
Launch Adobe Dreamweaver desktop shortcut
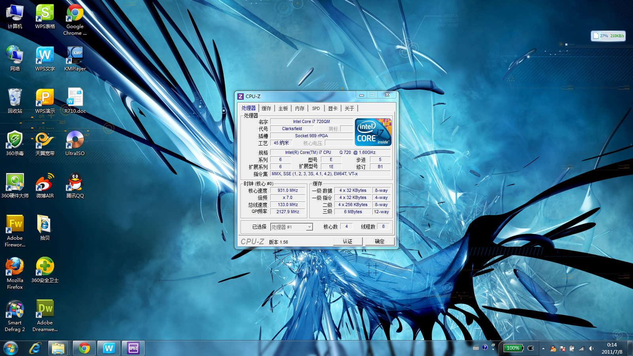[45, 315]
